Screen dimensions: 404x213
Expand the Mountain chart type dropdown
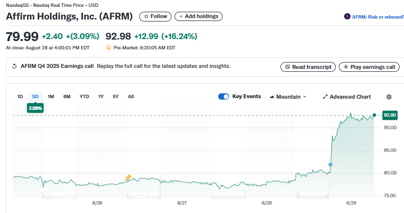coord(288,97)
